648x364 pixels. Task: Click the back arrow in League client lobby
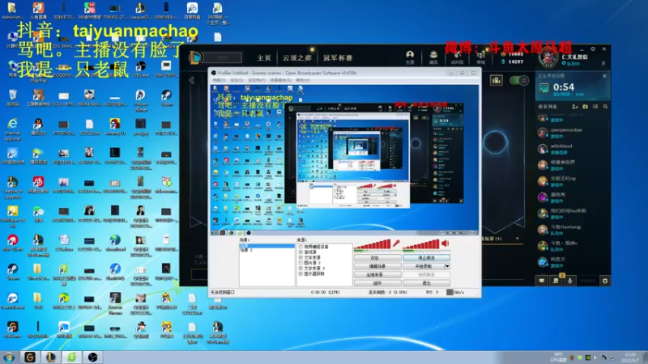tap(192, 80)
